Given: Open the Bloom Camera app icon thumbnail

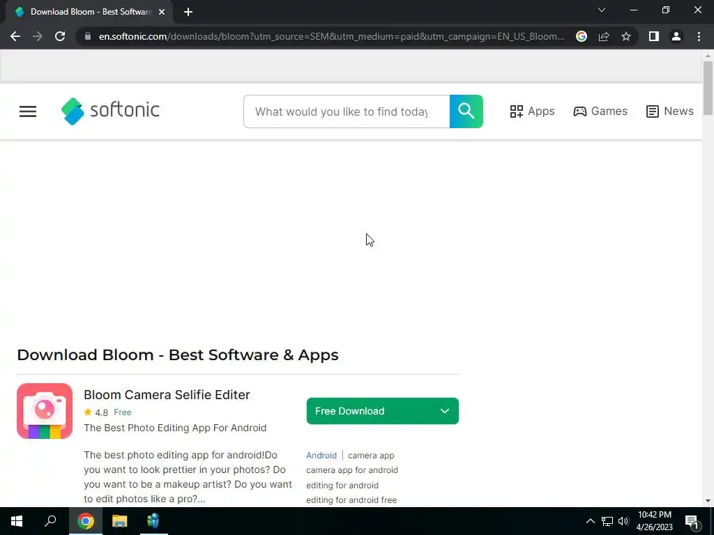Looking at the screenshot, I should click(45, 411).
